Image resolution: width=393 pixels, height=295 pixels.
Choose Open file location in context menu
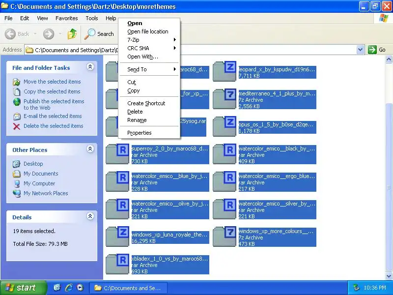pos(149,31)
